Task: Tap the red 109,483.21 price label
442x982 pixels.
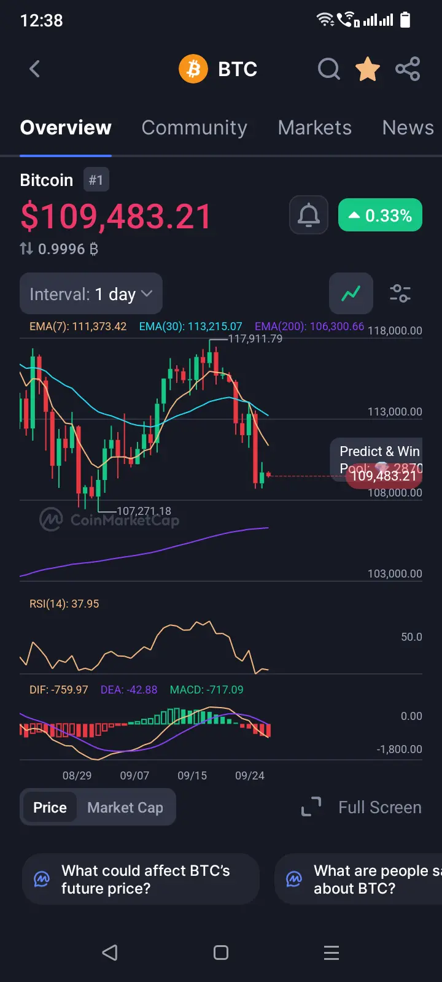Action: 384,476
